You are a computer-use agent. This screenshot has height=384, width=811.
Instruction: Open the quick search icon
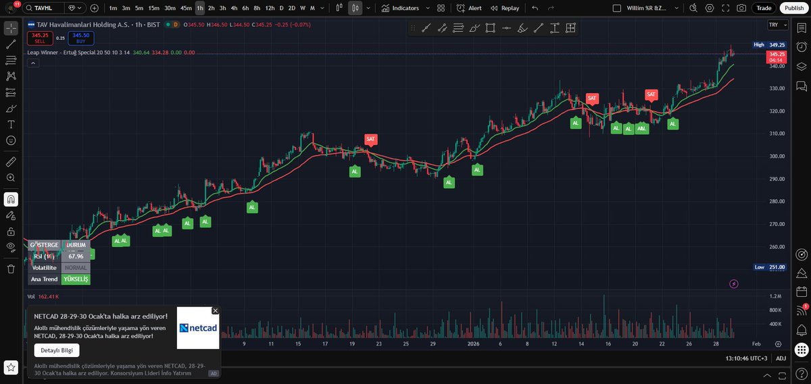point(693,8)
